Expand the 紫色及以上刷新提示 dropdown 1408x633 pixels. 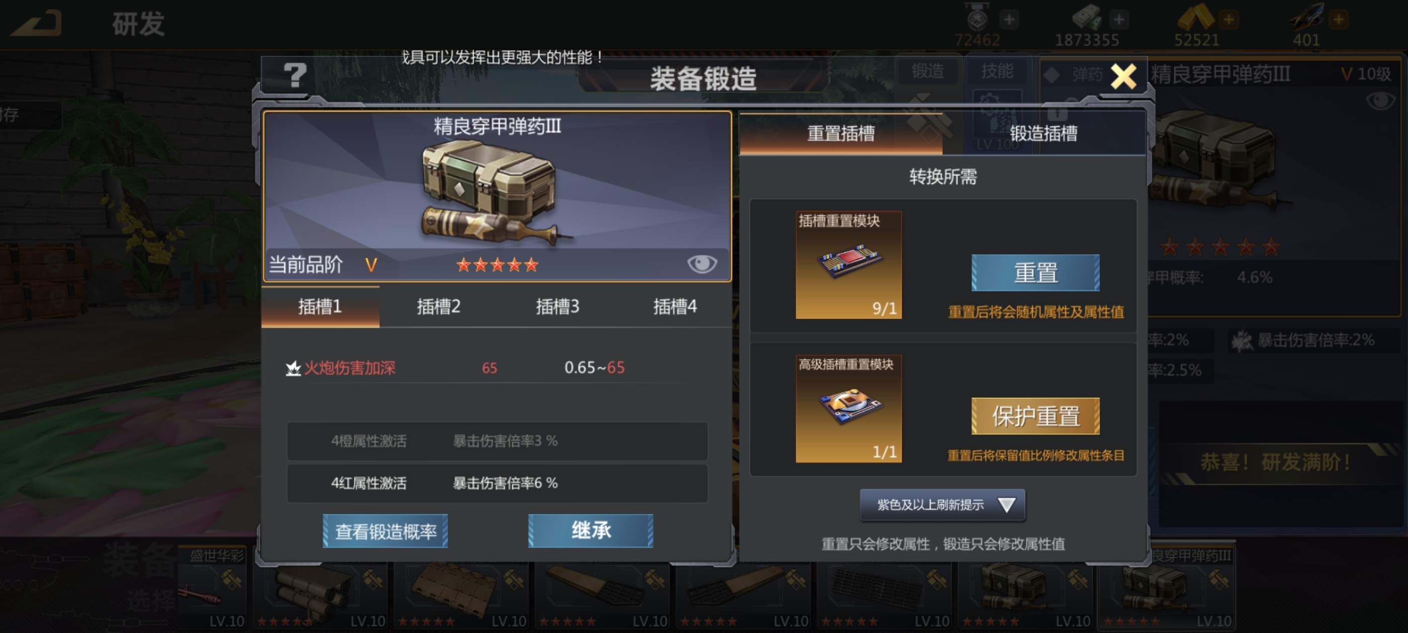942,505
